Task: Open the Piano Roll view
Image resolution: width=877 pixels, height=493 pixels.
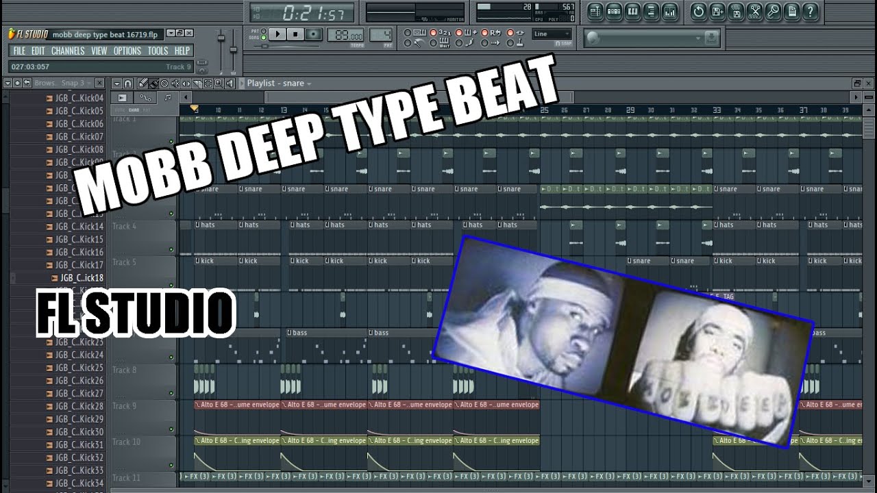Action: 632,11
